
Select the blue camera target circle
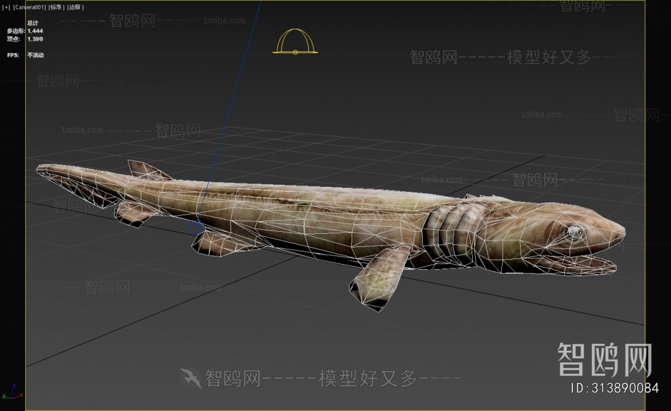(x=196, y=227)
